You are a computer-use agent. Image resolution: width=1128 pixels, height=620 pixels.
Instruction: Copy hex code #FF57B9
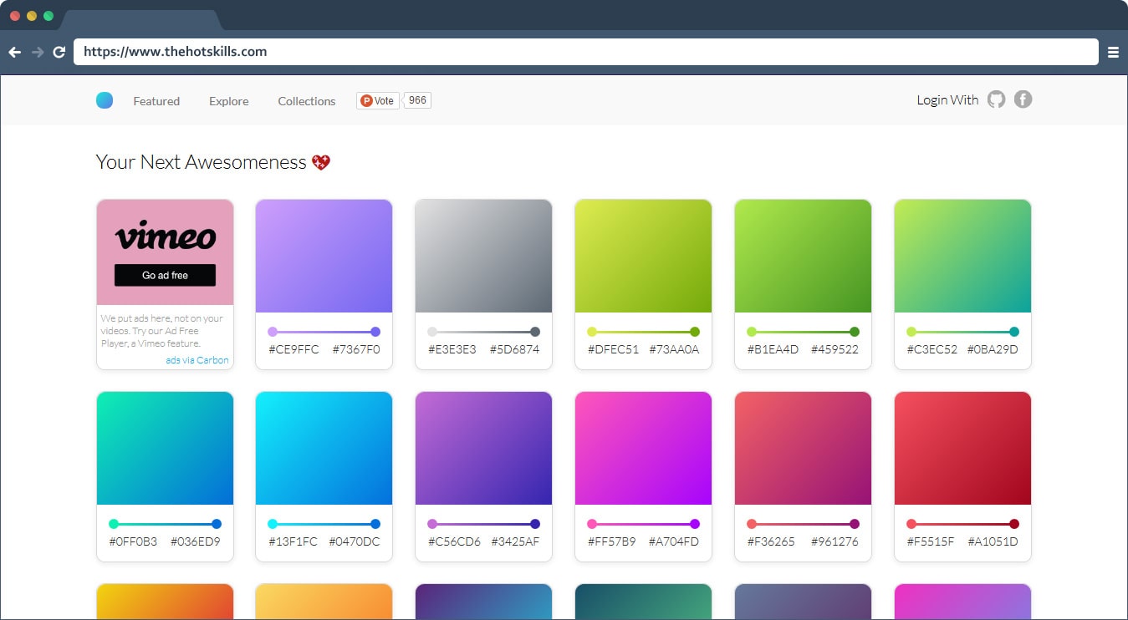coord(611,541)
